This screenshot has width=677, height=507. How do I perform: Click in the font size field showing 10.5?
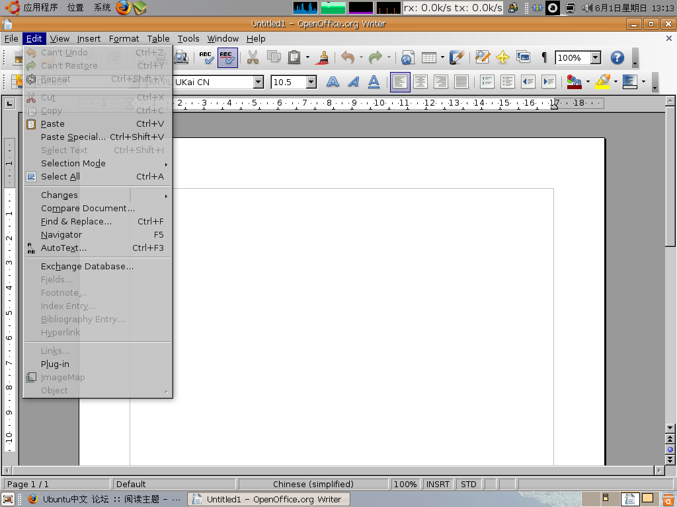tap(288, 82)
